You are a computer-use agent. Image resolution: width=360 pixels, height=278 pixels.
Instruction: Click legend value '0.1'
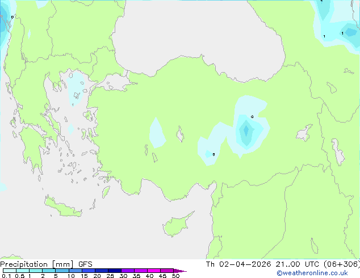click(x=7, y=276)
